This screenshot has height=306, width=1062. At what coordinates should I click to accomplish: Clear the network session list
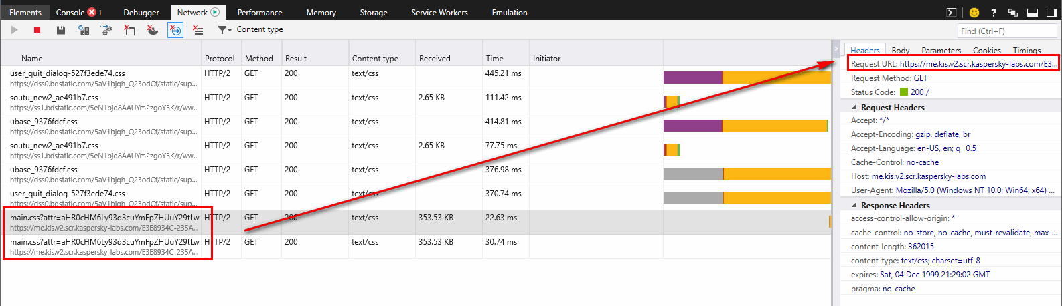(x=198, y=30)
